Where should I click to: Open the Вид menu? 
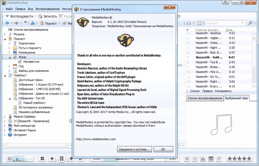[x=30, y=9]
